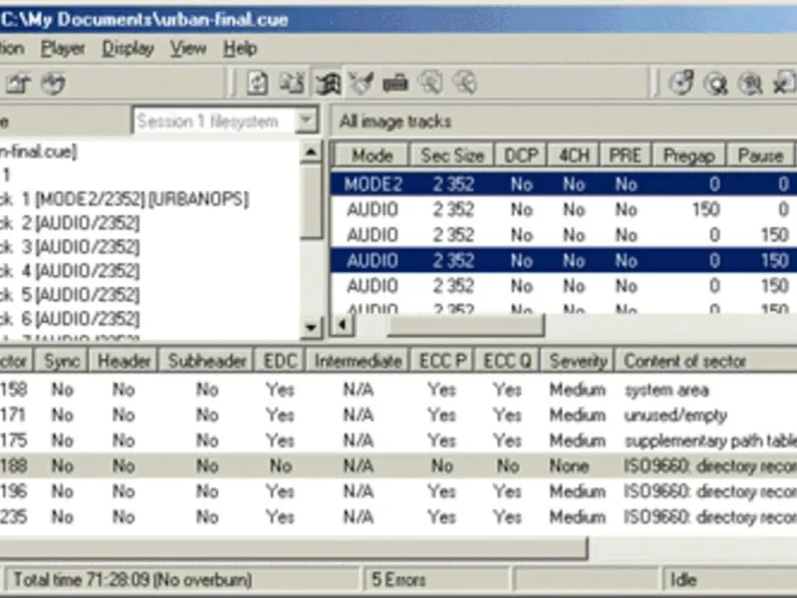
Task: Click the binoculars-style find icon
Action: [x=750, y=83]
